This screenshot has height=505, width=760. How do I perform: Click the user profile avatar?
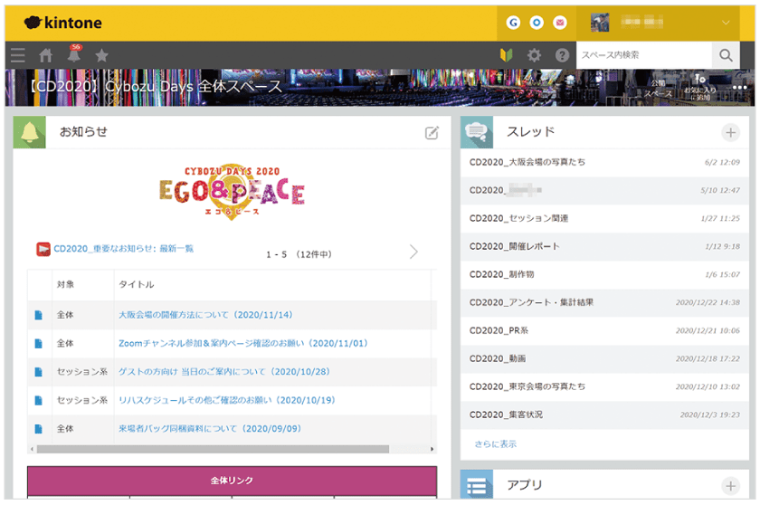(x=600, y=23)
